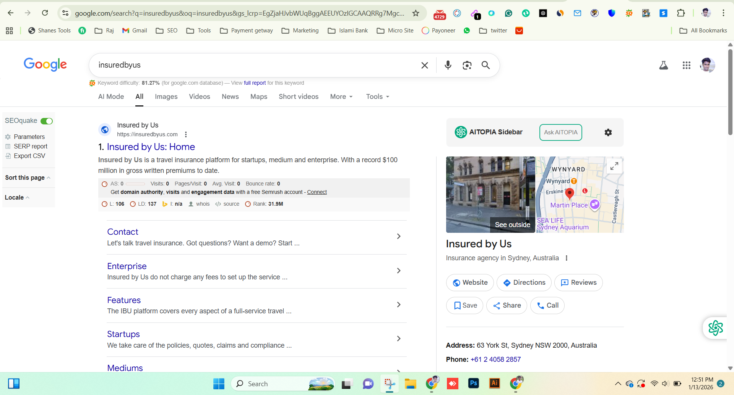Open Reviews for Insured by Us
734x395 pixels.
coord(578,282)
